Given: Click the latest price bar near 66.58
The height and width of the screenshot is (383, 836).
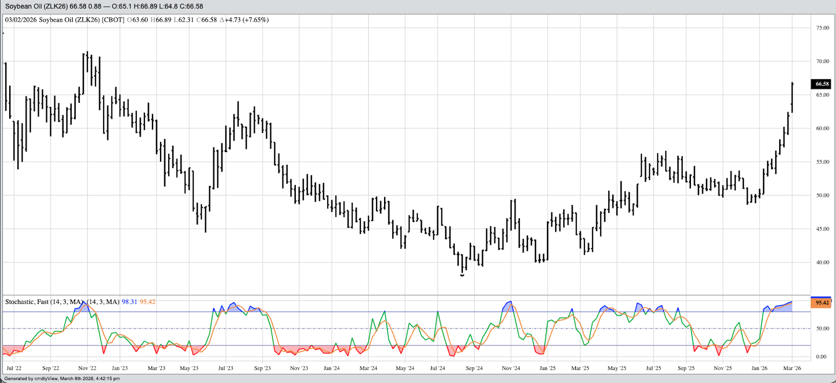Looking at the screenshot, I should point(792,96).
